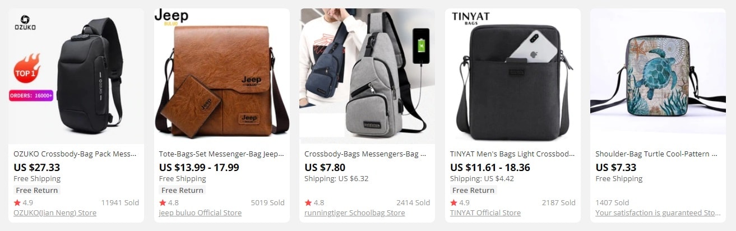Open the OZUKO crossbody bag product image
This screenshot has width=736, height=231.
(76, 76)
